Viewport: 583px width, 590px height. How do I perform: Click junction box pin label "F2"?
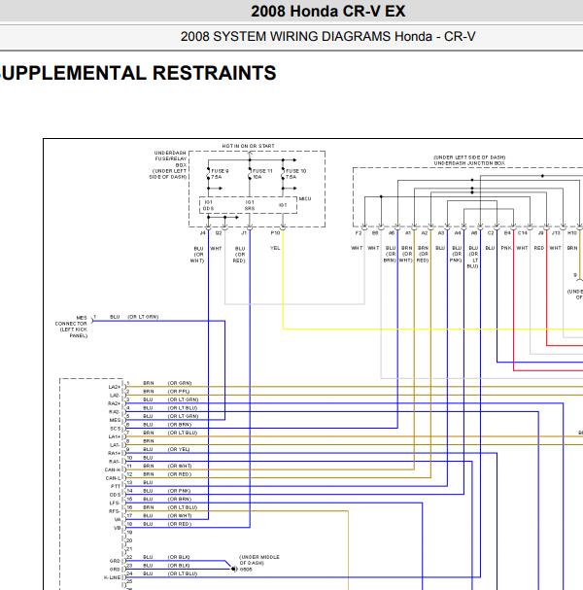359,233
